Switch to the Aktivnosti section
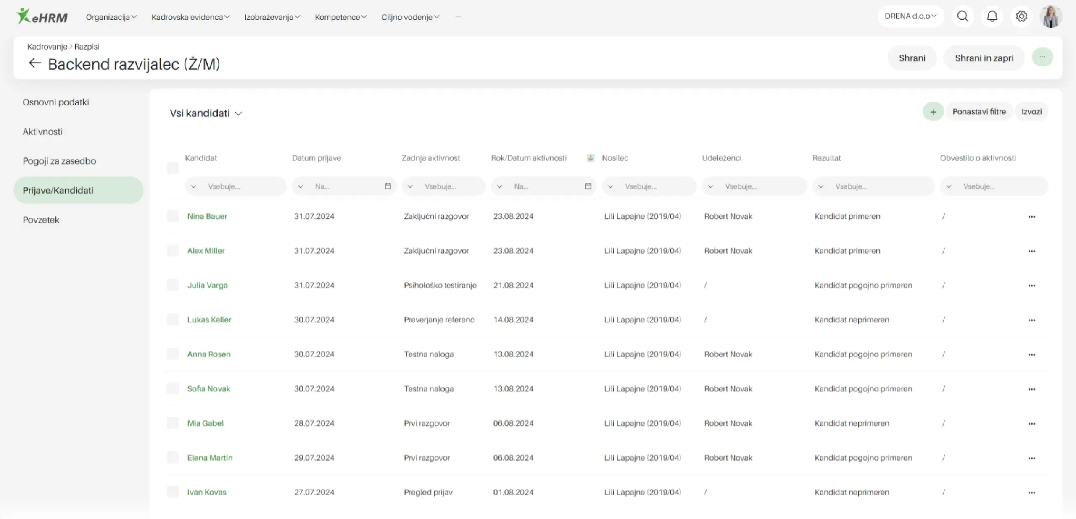The width and height of the screenshot is (1076, 519). (42, 131)
